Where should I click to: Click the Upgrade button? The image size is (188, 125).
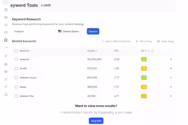[96, 121]
